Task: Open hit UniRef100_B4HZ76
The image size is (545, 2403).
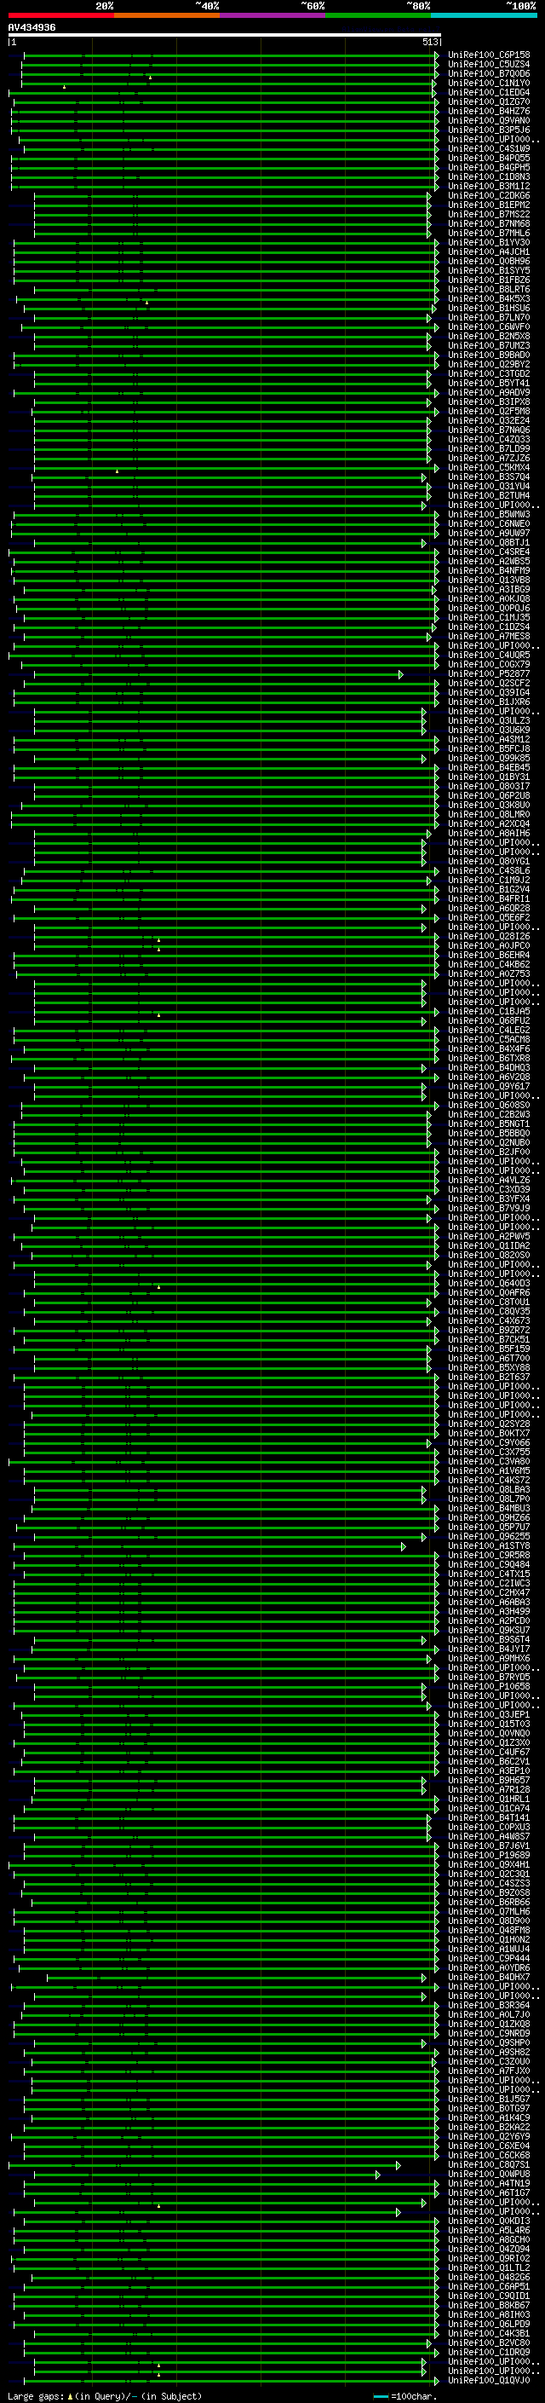Action: point(489,111)
